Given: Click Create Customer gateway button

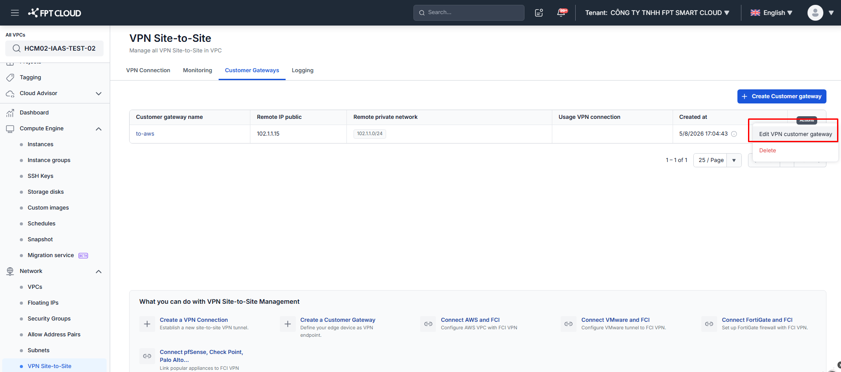Looking at the screenshot, I should pyautogui.click(x=782, y=96).
